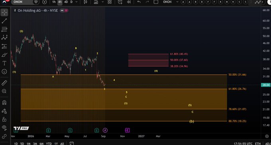Click the current price label 28.04
The width and height of the screenshot is (271, 145).
pos(266,85)
